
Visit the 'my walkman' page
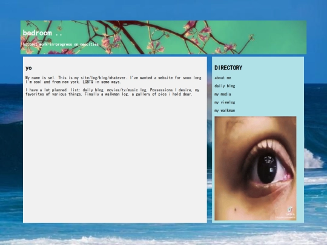point(225,111)
